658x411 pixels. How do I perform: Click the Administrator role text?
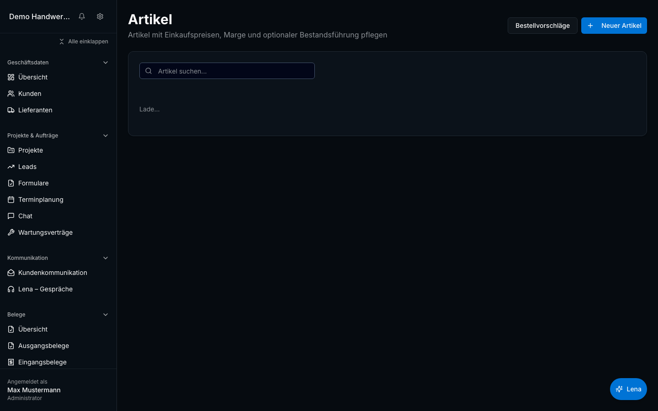[x=25, y=398]
